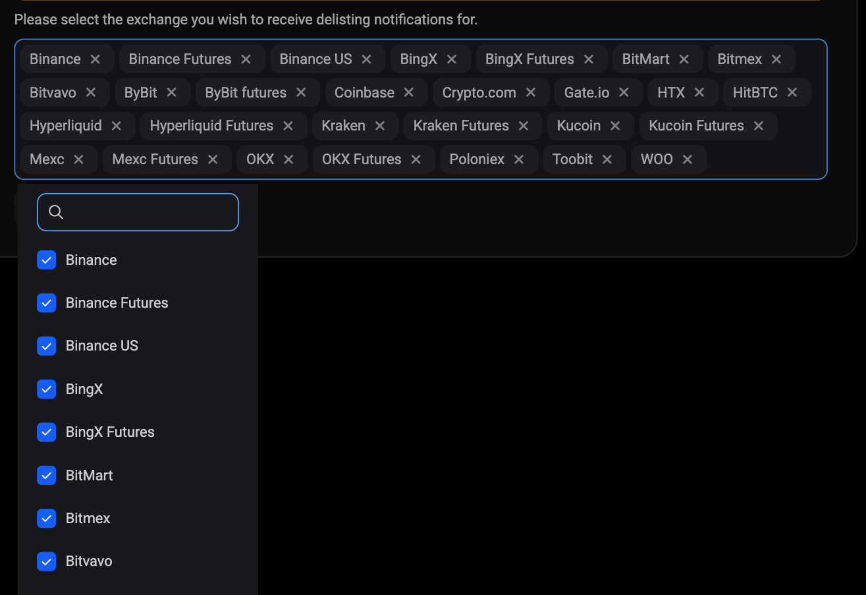The height and width of the screenshot is (595, 866).
Task: Remove the OKX Futures tag
Action: pyautogui.click(x=416, y=159)
